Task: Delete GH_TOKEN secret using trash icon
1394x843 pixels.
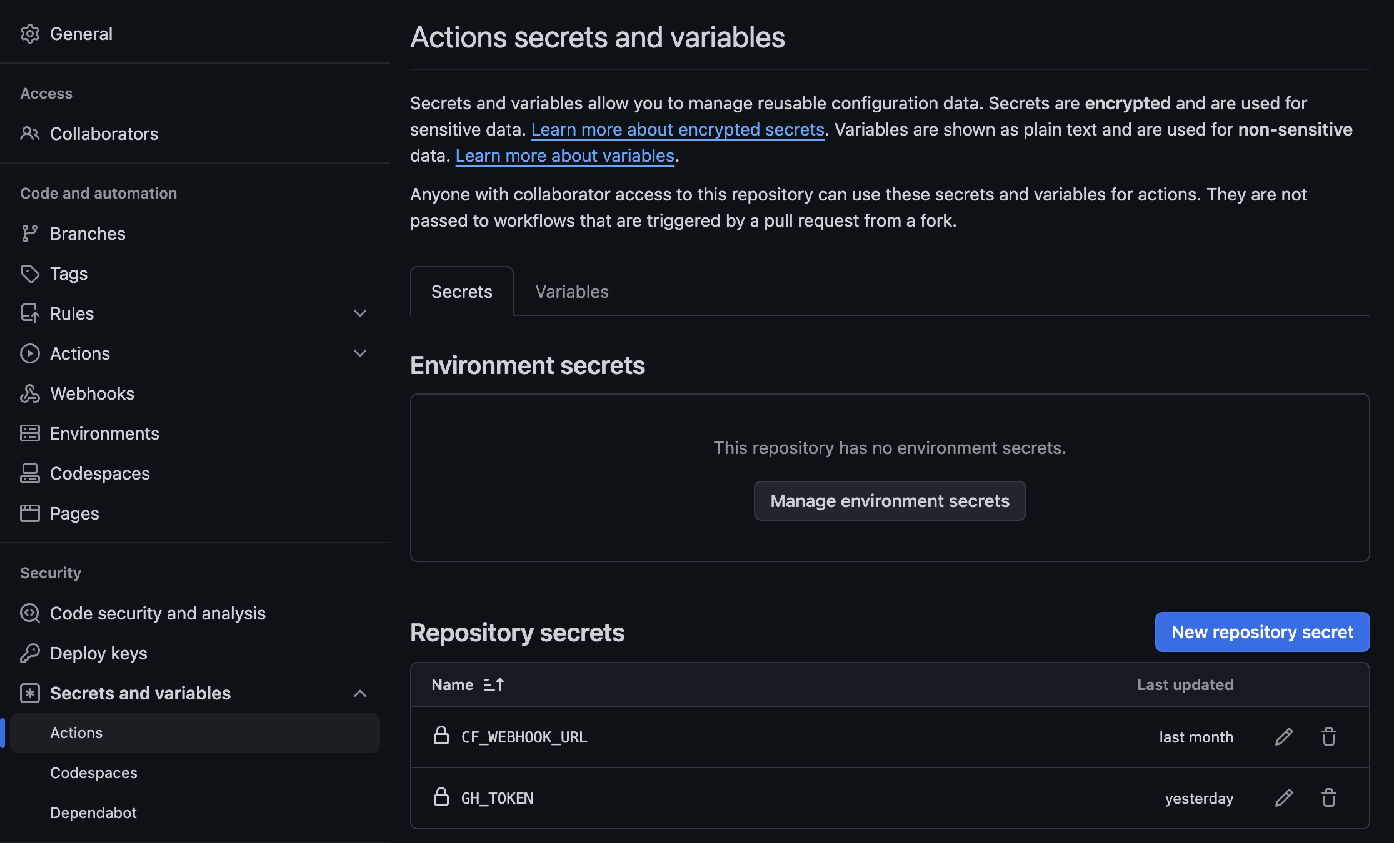Action: click(1329, 798)
